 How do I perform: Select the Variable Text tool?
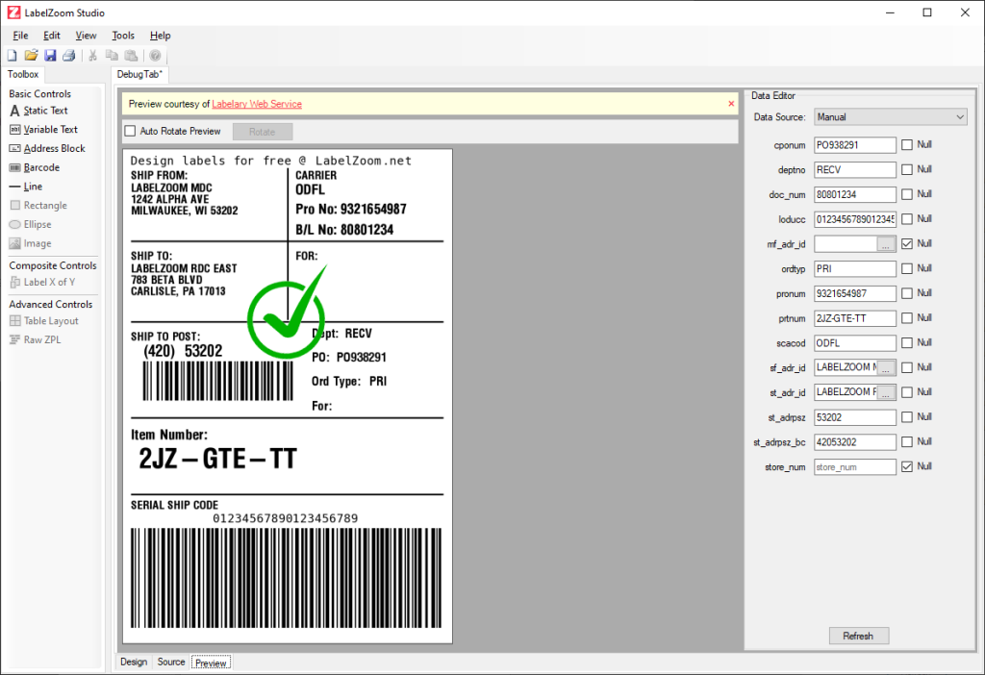[x=44, y=130]
